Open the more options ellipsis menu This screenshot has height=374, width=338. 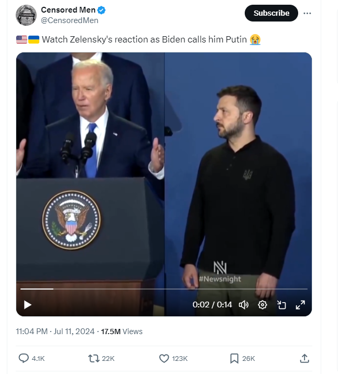coord(308,14)
